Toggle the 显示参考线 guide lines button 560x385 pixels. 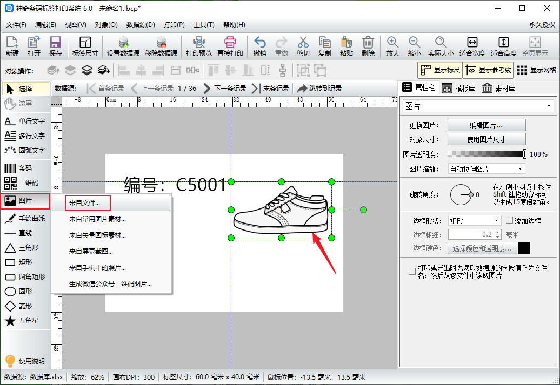coord(488,70)
